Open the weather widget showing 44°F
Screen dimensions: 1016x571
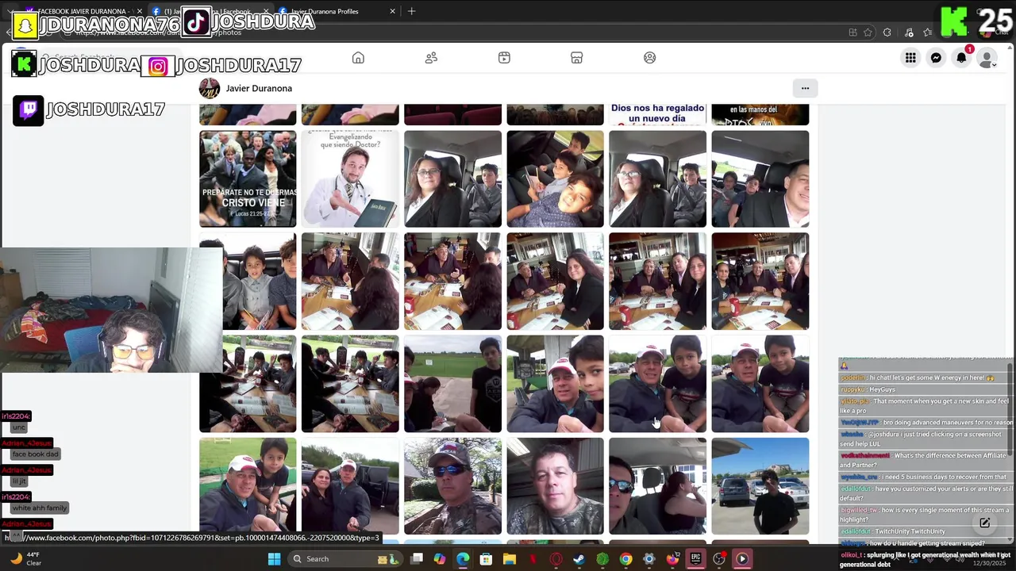25,559
